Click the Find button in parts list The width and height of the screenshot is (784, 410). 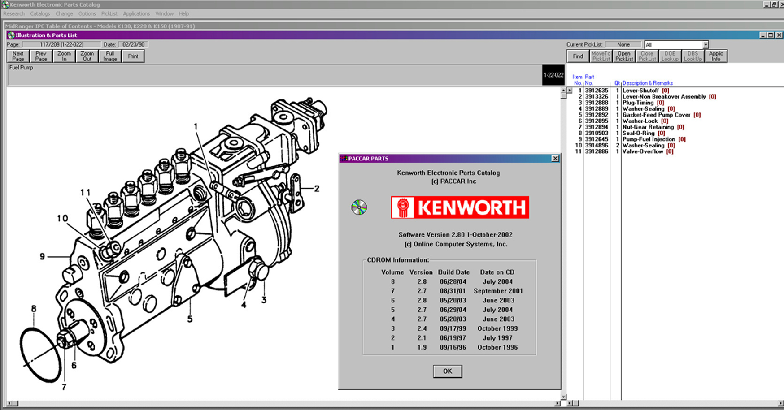click(578, 56)
